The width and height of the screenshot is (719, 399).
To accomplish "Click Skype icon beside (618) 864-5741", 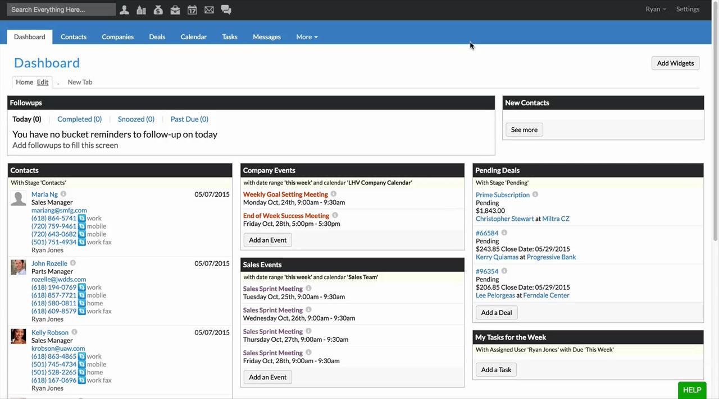I will pos(82,219).
